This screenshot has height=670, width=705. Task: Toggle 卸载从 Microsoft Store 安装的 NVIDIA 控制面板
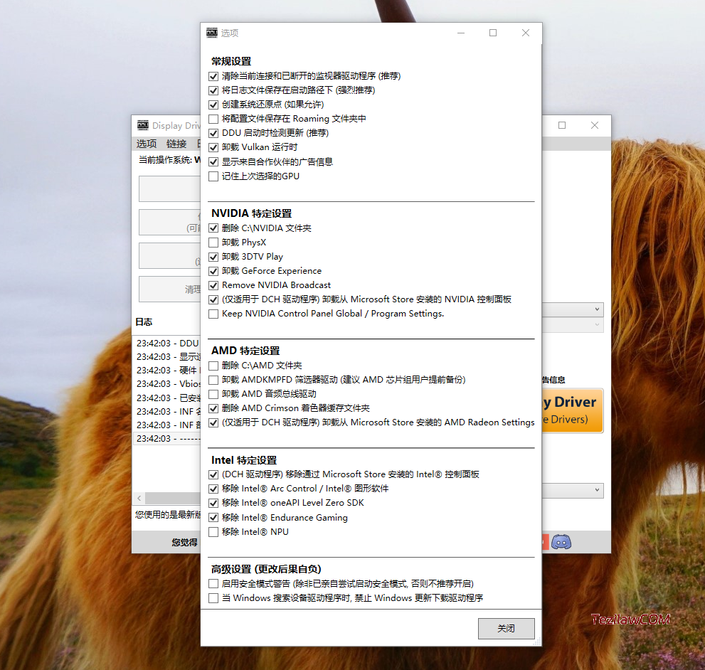213,300
